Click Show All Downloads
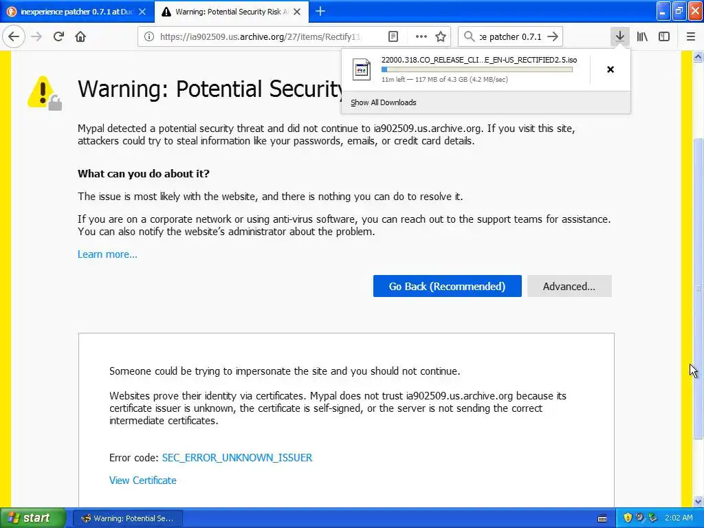This screenshot has width=704, height=528. tap(383, 102)
